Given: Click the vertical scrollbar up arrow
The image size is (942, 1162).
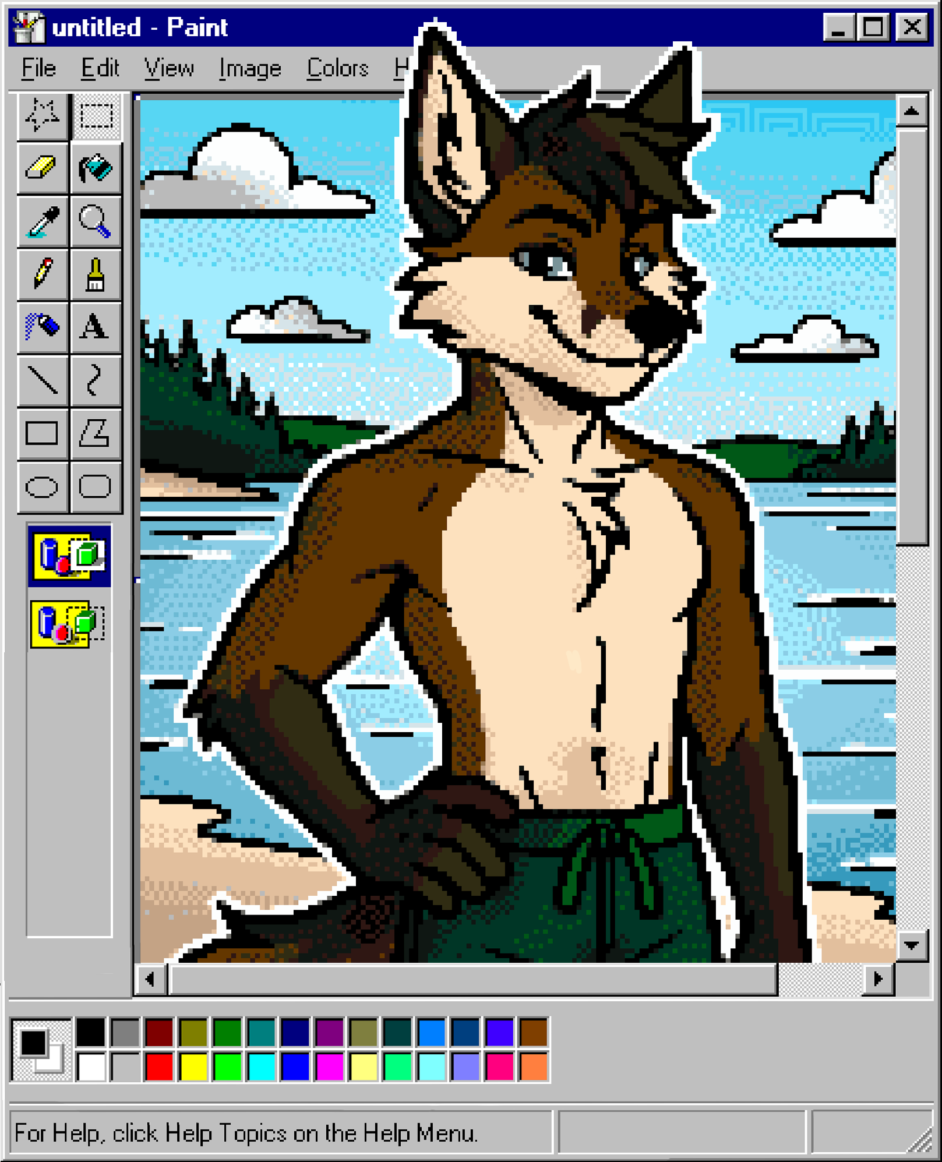Looking at the screenshot, I should pyautogui.click(x=911, y=111).
